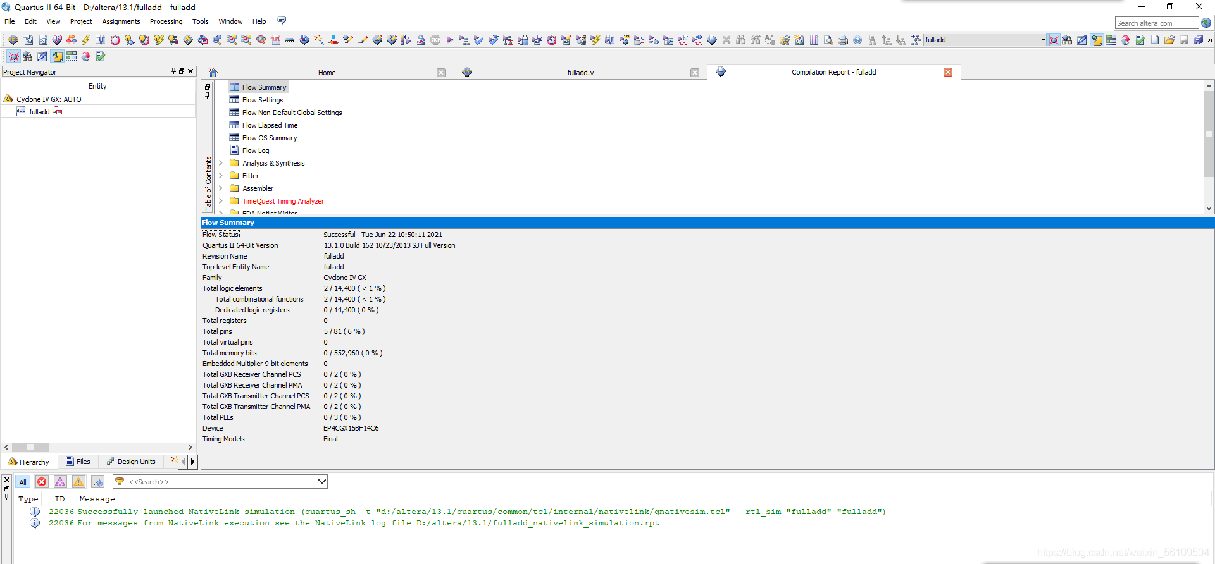The height and width of the screenshot is (564, 1215).
Task: Click the new blank file icon
Action: [1155, 40]
